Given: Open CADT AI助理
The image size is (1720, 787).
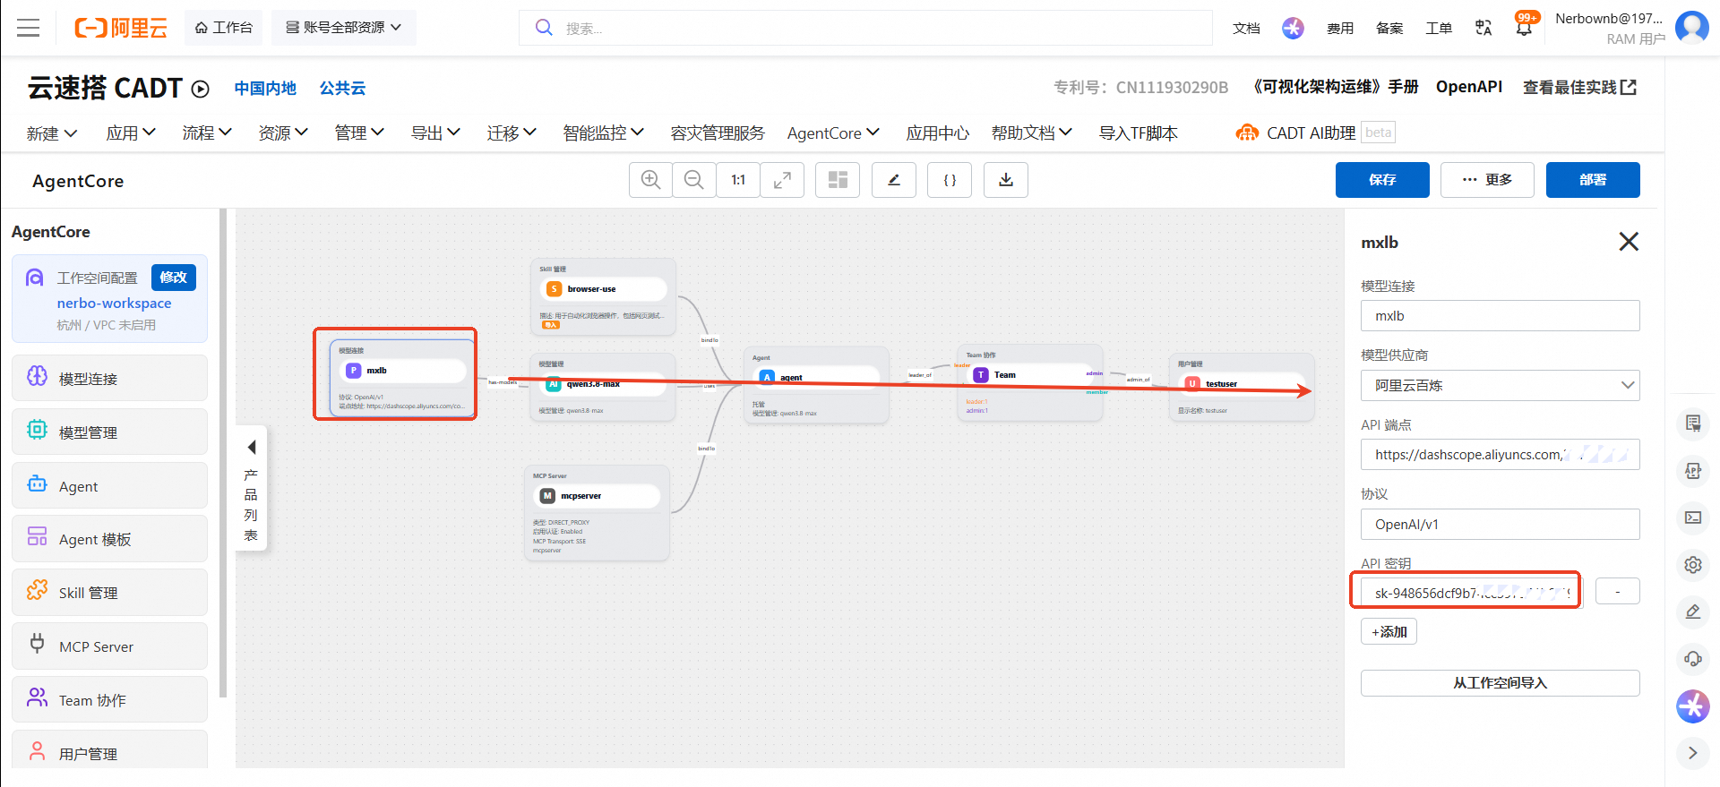Looking at the screenshot, I should [1296, 133].
